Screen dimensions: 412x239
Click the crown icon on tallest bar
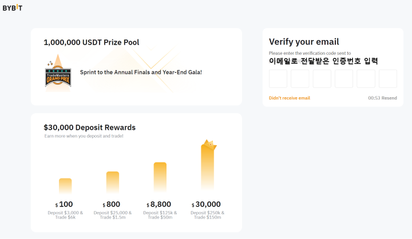(210, 145)
